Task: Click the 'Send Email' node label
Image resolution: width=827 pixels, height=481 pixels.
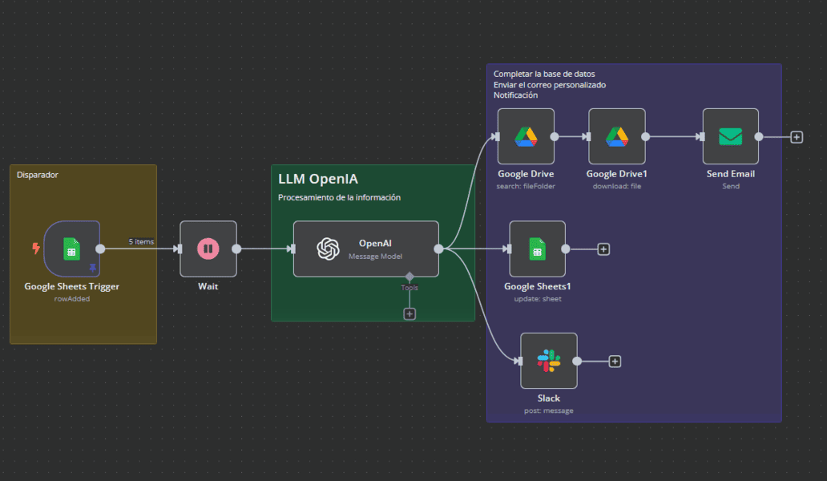Action: click(731, 173)
